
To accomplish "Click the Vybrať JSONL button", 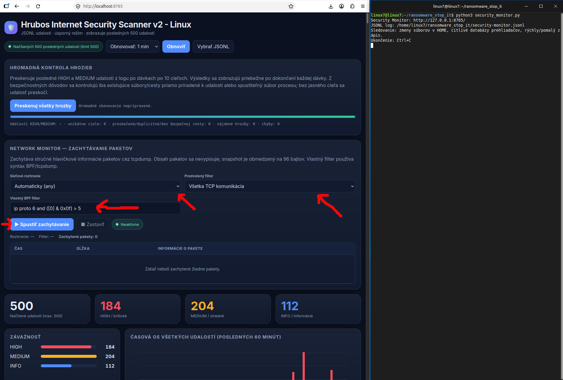I will (213, 46).
